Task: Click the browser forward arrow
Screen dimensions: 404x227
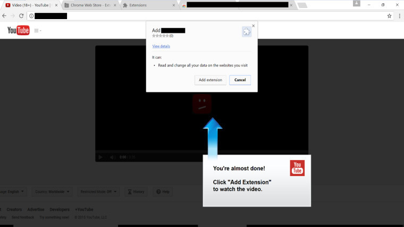Action: click(x=13, y=16)
